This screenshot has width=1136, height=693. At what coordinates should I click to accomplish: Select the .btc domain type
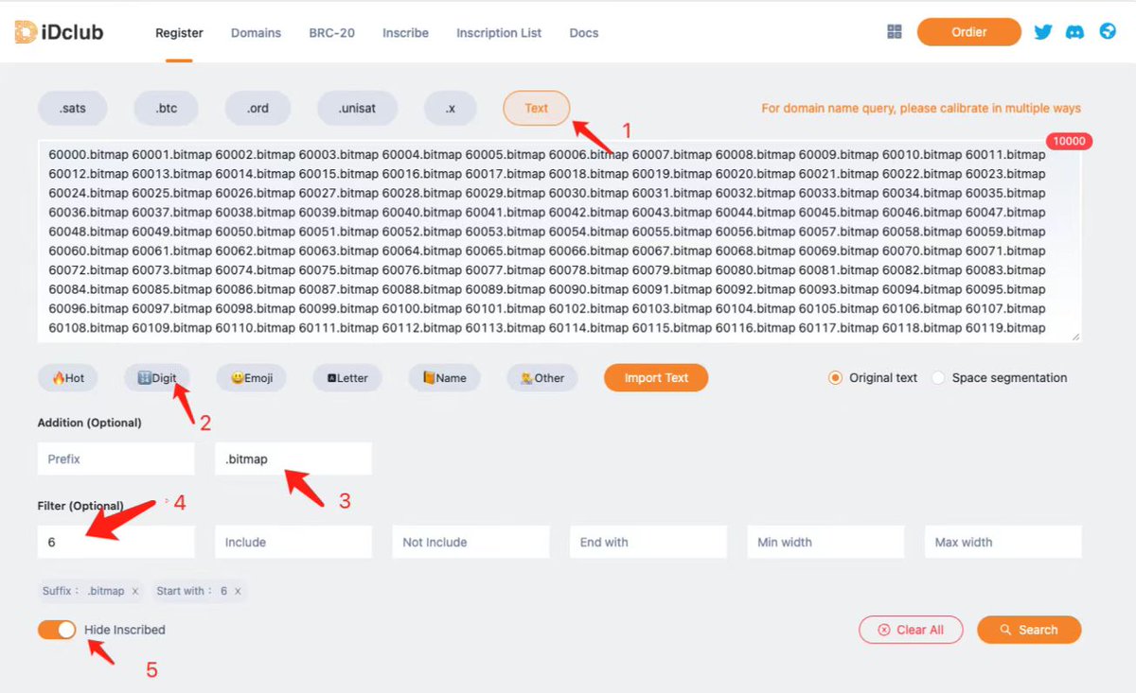166,108
